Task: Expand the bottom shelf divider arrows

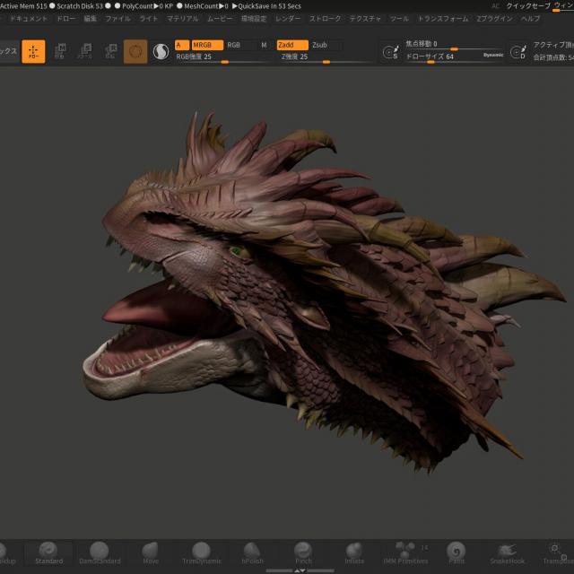Action: point(300,570)
